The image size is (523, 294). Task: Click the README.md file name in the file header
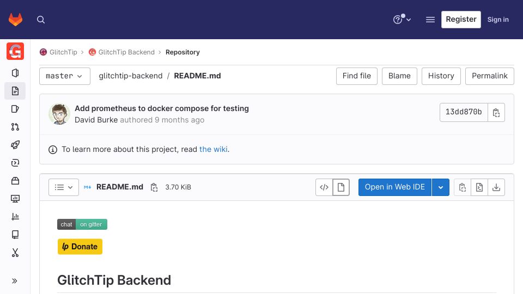(120, 187)
